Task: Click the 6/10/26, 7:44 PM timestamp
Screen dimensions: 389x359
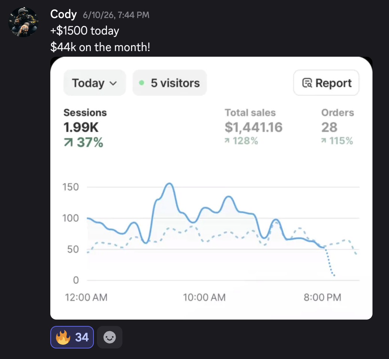Action: (x=116, y=15)
